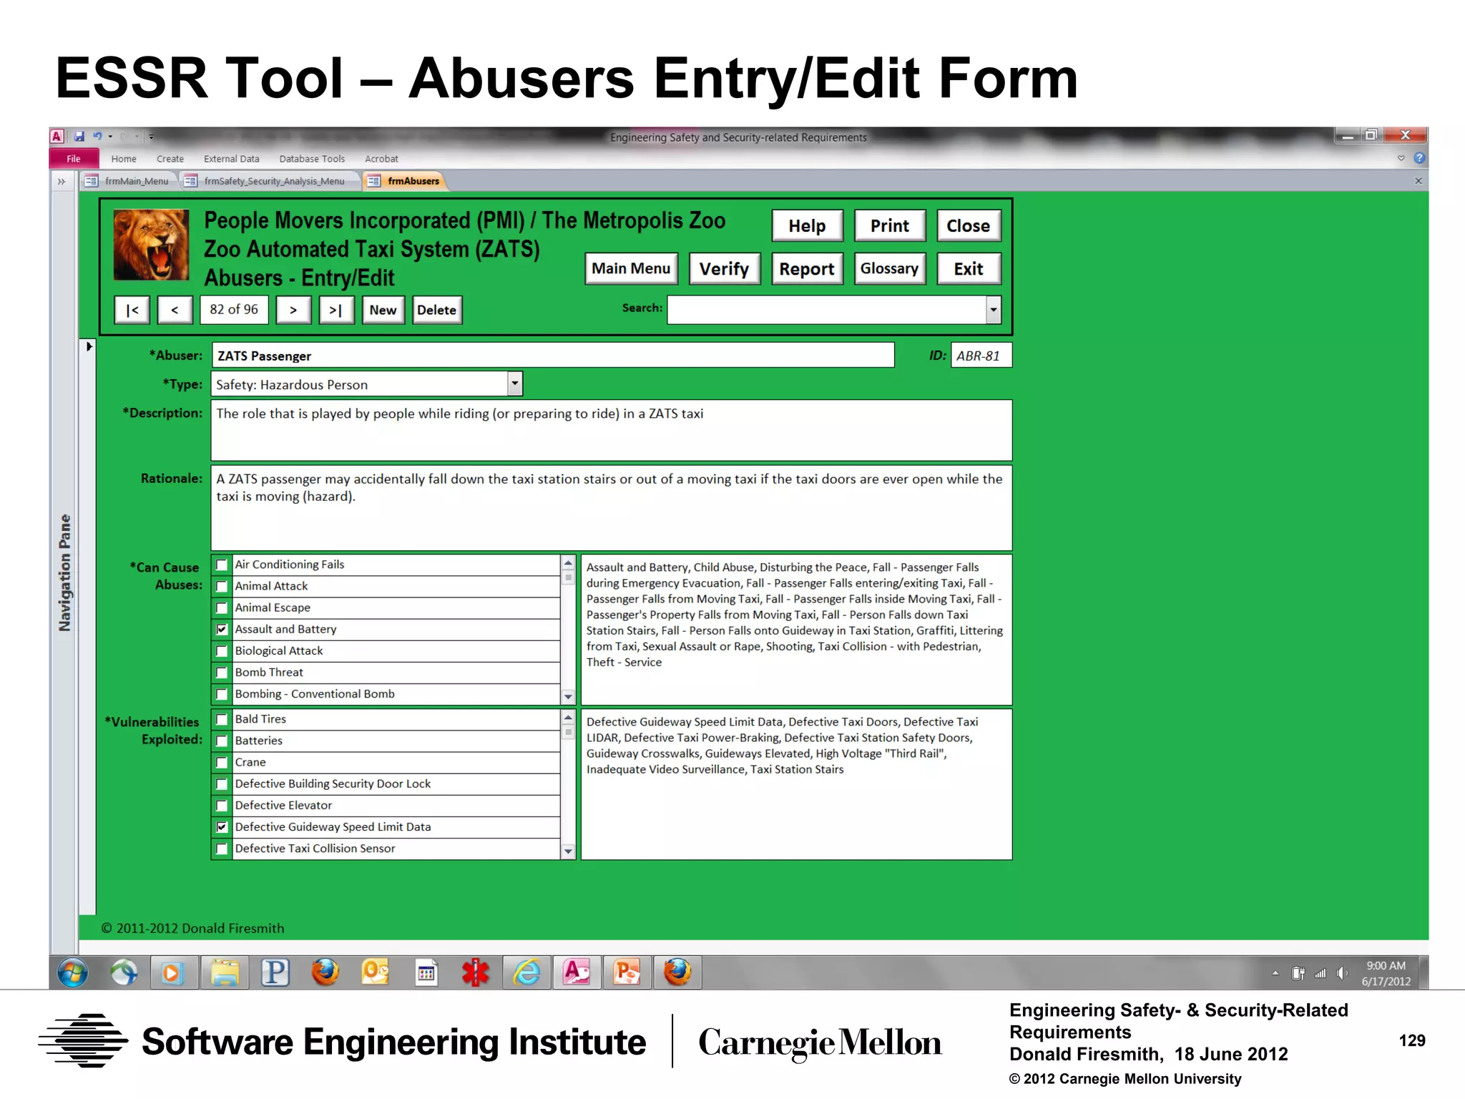The height and width of the screenshot is (1099, 1465).
Task: Check the Air Conditioning Fails checkbox
Action: (x=222, y=565)
